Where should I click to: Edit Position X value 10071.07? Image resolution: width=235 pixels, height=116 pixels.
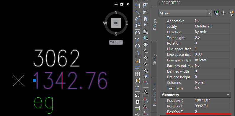pos(212,100)
